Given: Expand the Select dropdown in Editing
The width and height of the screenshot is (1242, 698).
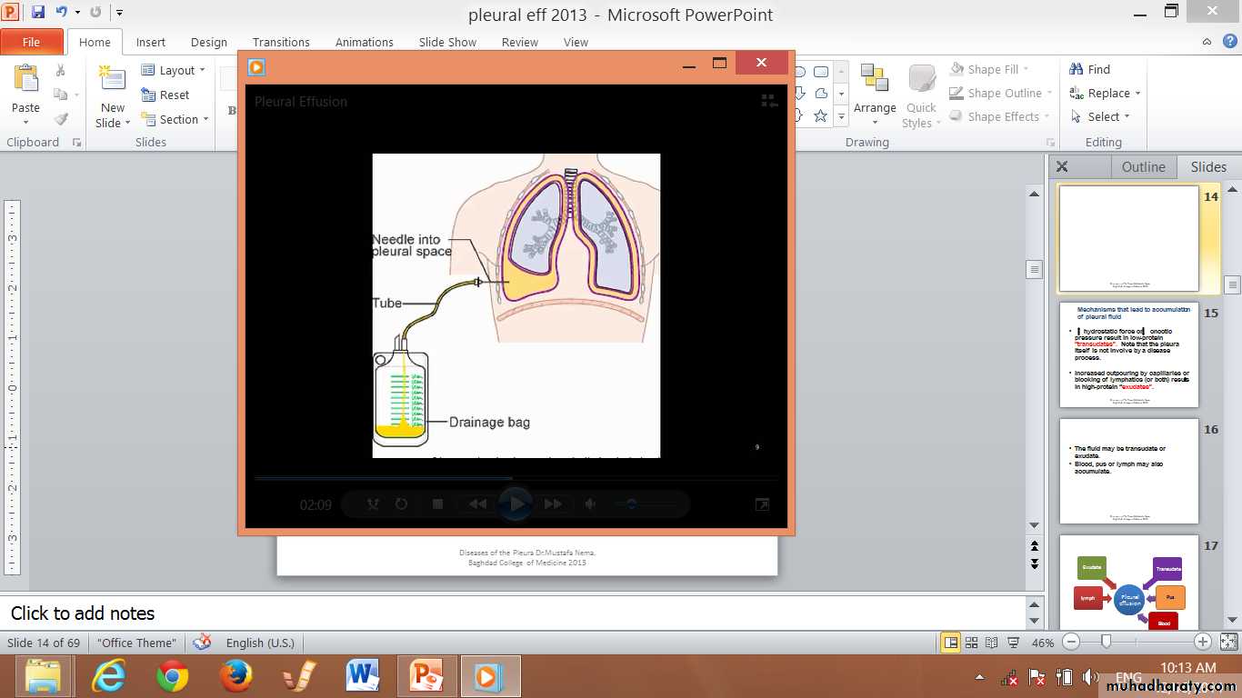Looking at the screenshot, I should 1102,116.
